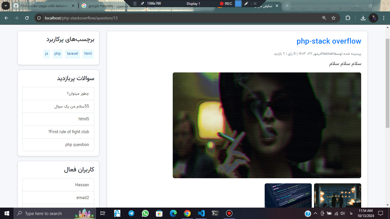Expand the tab search dropdown

(x=5, y=6)
